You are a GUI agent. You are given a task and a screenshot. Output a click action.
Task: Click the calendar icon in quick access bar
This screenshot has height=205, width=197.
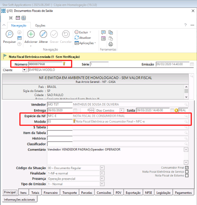[18, 18]
